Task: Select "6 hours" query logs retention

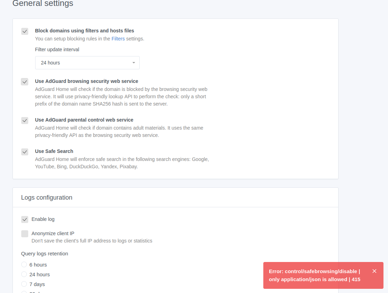Action: tap(24, 264)
